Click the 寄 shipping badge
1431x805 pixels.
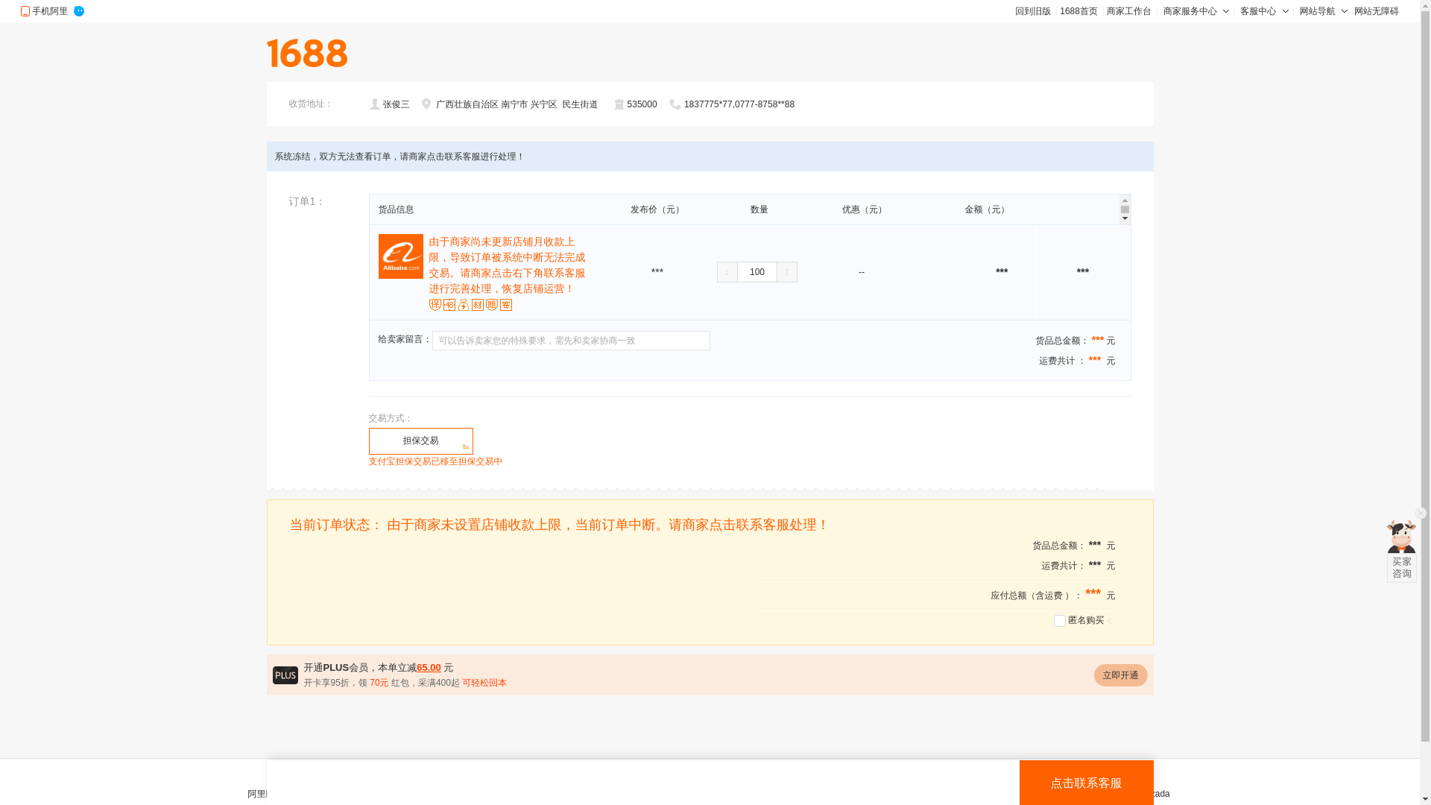pyautogui.click(x=506, y=305)
